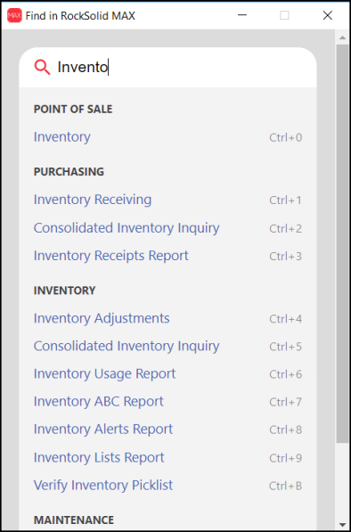Click the red magnifying glass search icon
Image resolution: width=351 pixels, height=532 pixels.
[x=43, y=67]
